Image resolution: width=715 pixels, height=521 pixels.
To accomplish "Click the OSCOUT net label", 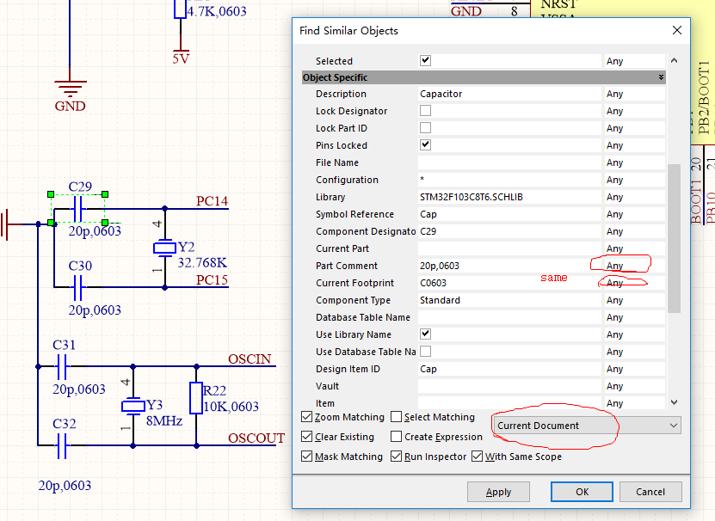I will (x=256, y=438).
